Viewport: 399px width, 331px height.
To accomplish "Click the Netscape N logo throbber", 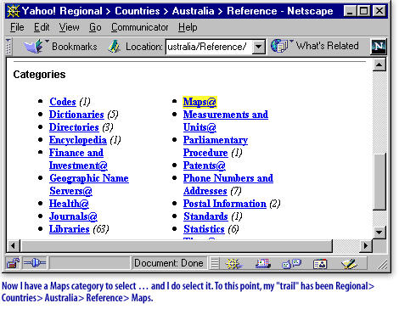I will point(379,47).
